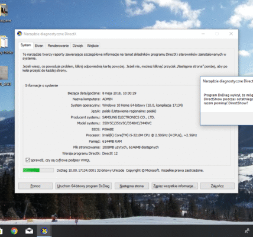Switch to the System tab
Viewport: 253px width, 237px height.
pos(25,45)
